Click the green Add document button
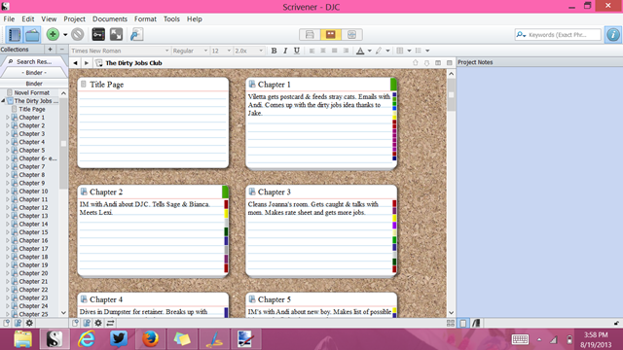The width and height of the screenshot is (623, 350). click(x=53, y=35)
